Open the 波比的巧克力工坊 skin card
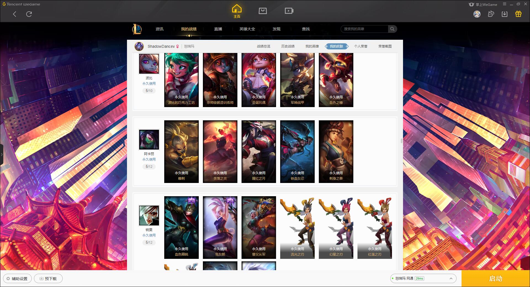 point(181,80)
